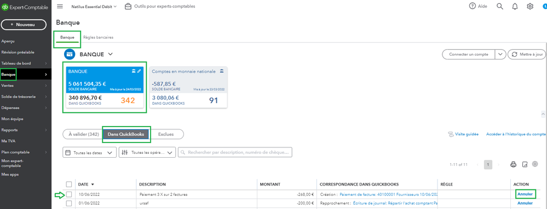Check the 01/06/2022 ursaf row
The height and width of the screenshot is (209, 547).
coord(69,203)
